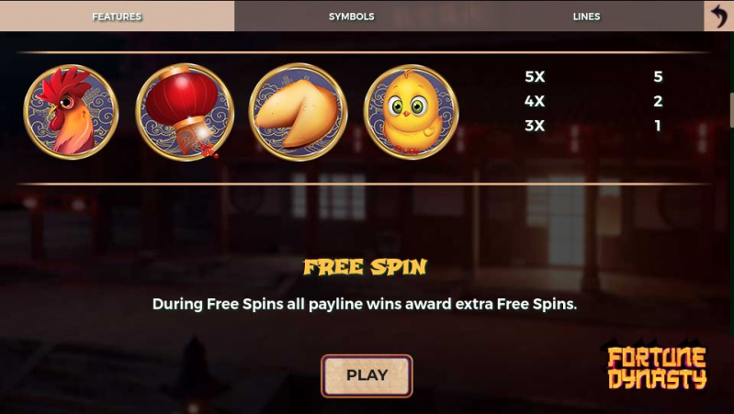Open the Lines tab
Viewport: 734px width, 414px height.
586,16
